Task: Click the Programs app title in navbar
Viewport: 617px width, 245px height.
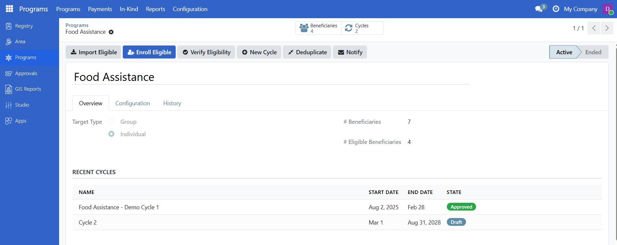Action: [x=33, y=9]
